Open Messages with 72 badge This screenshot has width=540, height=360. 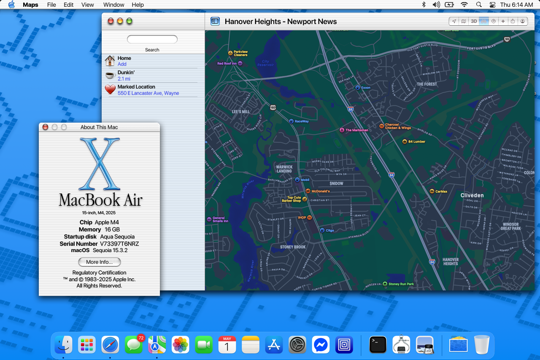tap(134, 345)
